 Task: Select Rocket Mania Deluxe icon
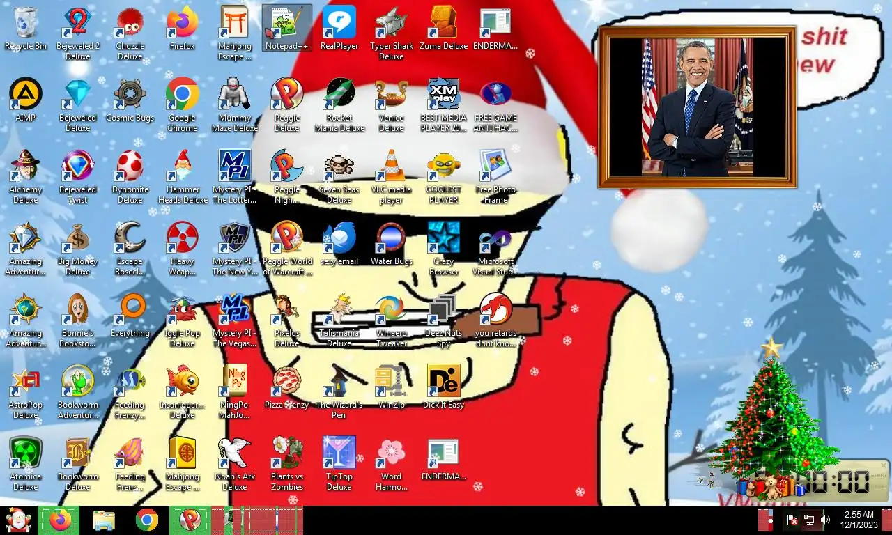(339, 104)
